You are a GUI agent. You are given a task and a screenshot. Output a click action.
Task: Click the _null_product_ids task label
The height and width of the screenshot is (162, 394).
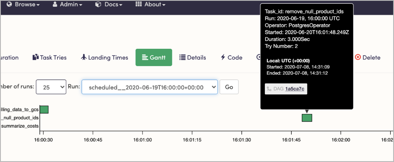click(19, 118)
